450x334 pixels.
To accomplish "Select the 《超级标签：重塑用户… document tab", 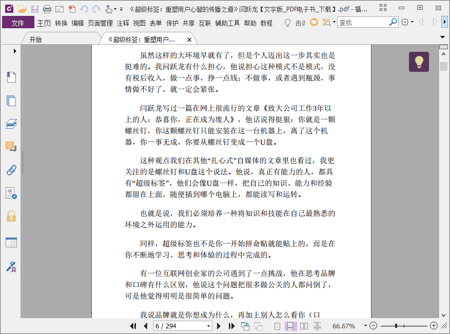I will click(x=142, y=40).
